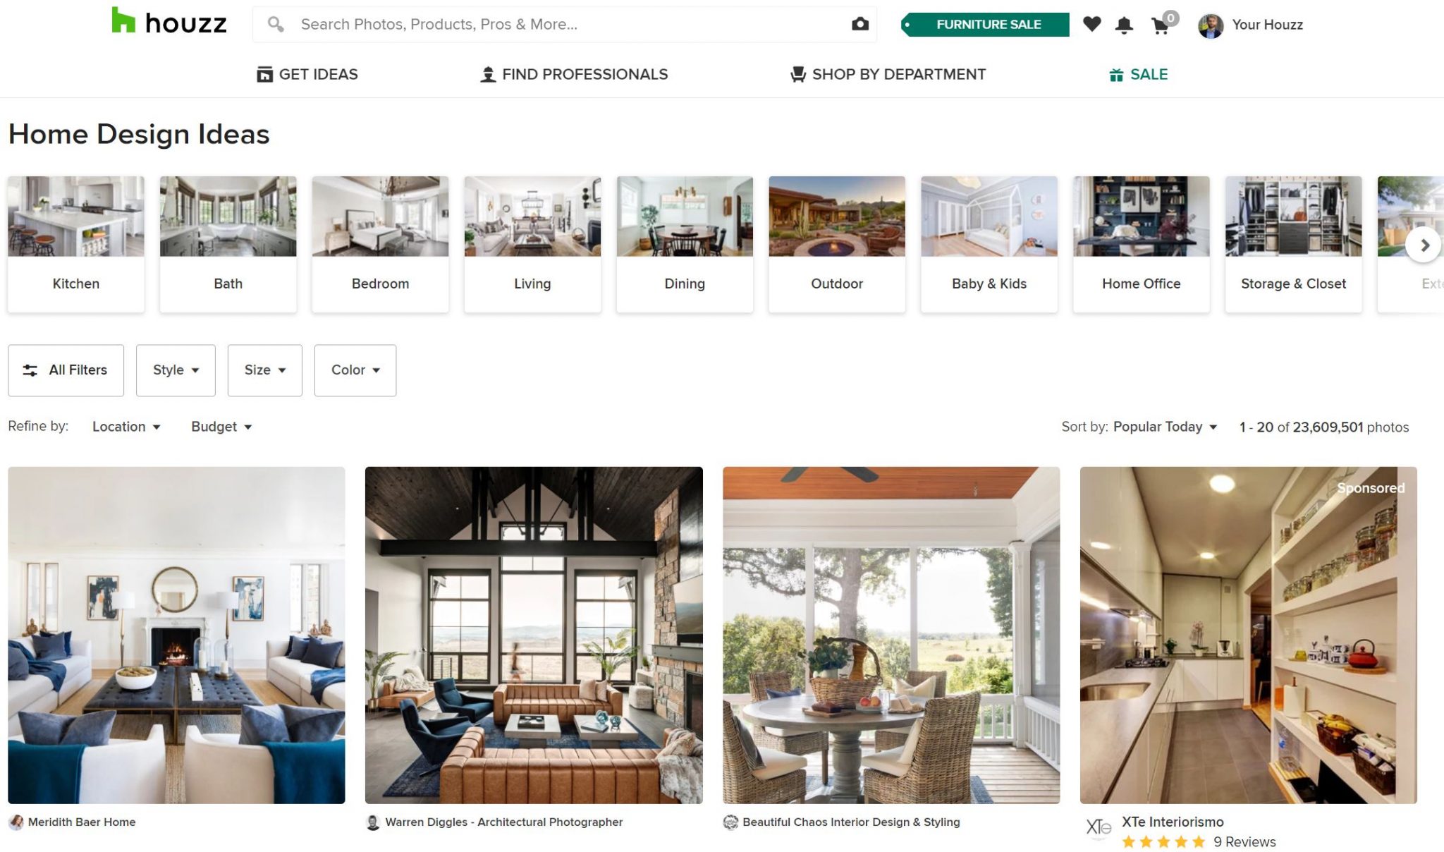Image resolution: width=1444 pixels, height=852 pixels.
Task: Expand the Location refine-by dropdown
Action: 125,426
